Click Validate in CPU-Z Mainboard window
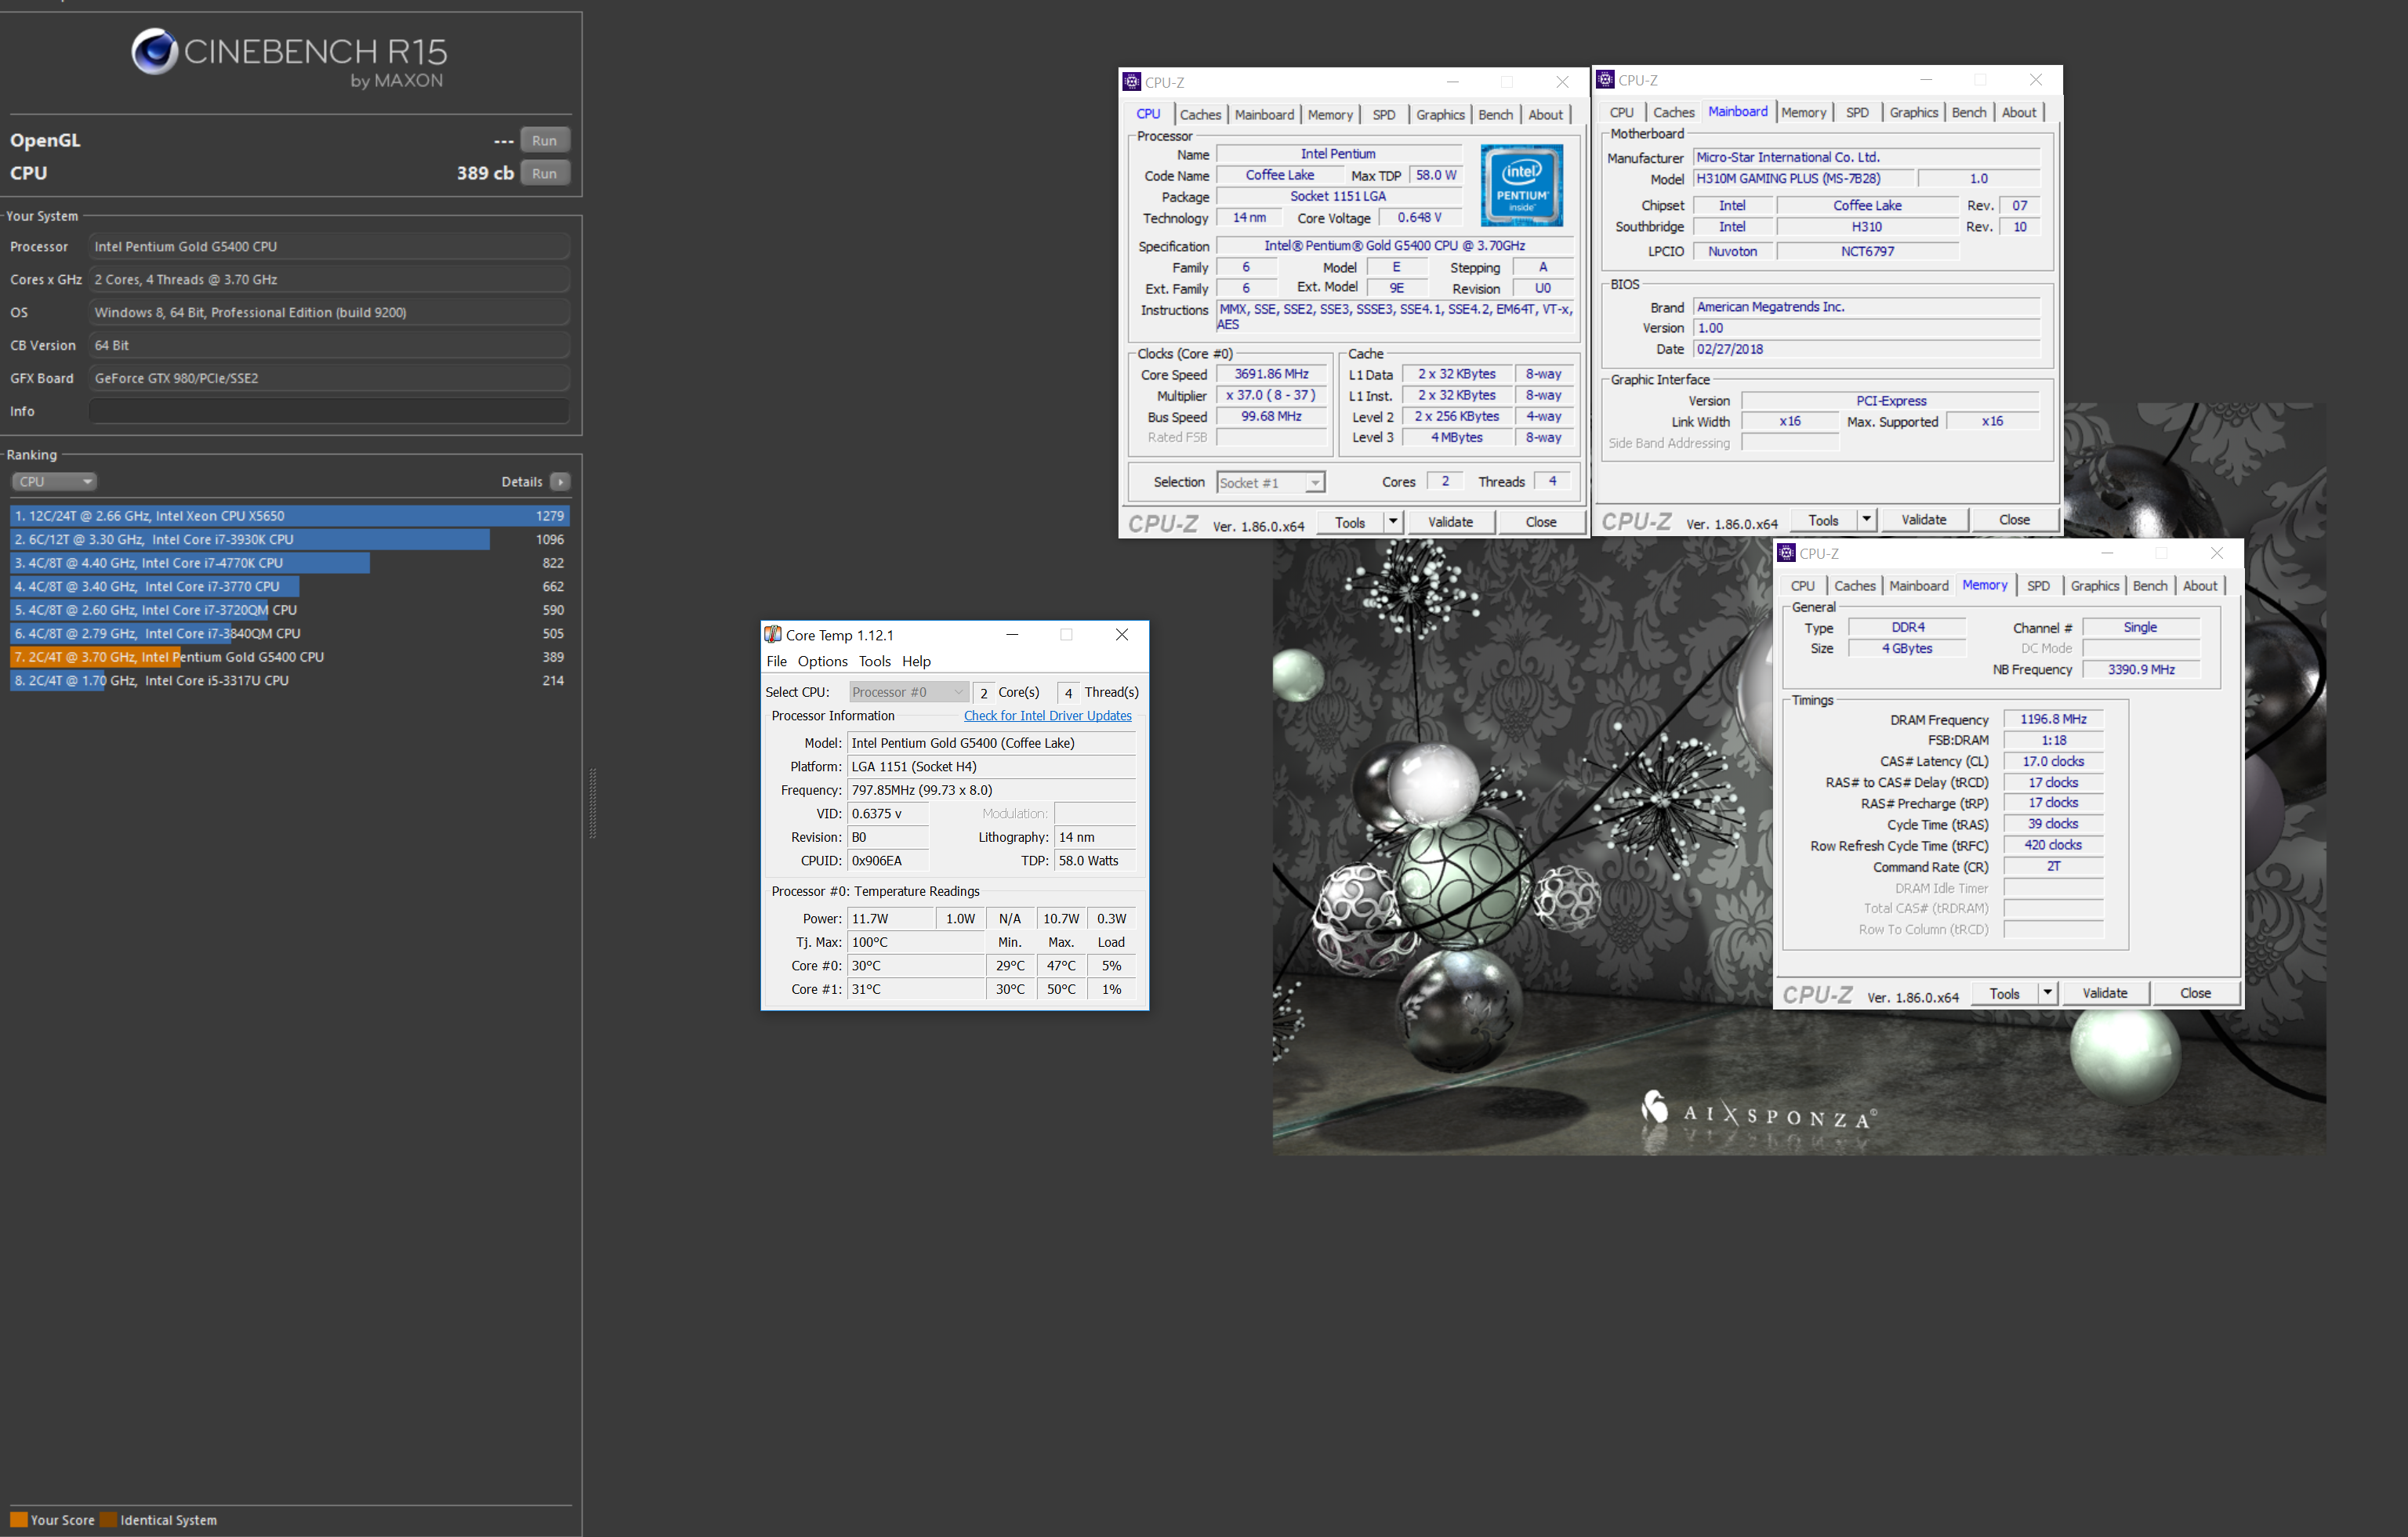Image resolution: width=2408 pixels, height=1537 pixels. tap(1924, 520)
